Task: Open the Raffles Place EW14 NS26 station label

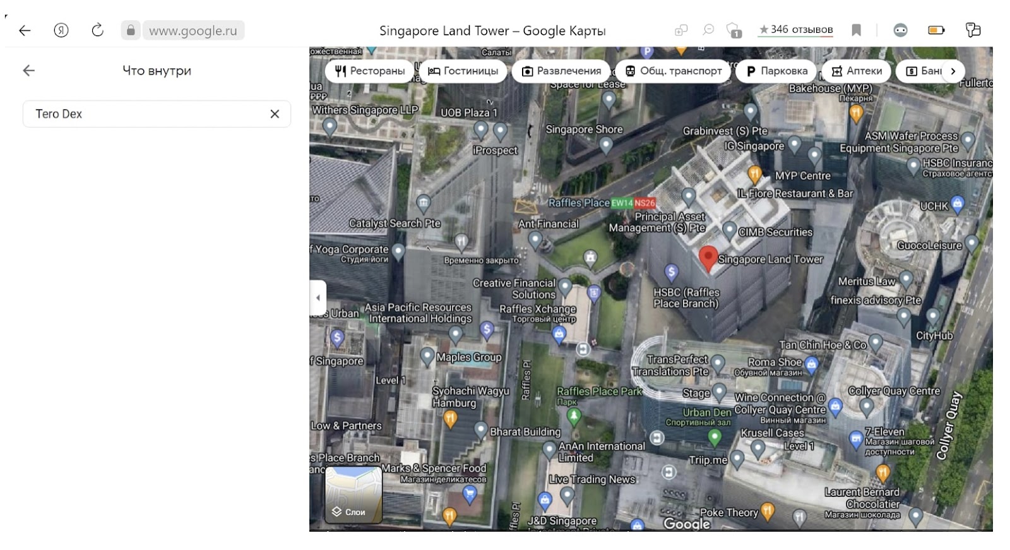Action: point(602,203)
